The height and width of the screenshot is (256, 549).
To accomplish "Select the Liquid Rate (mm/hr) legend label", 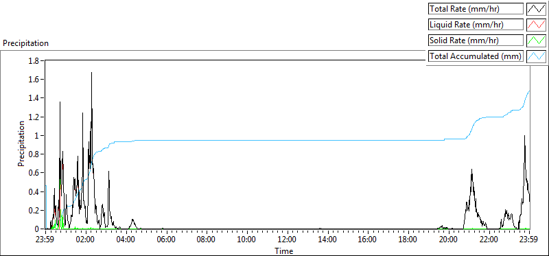I will pyautogui.click(x=476, y=25).
